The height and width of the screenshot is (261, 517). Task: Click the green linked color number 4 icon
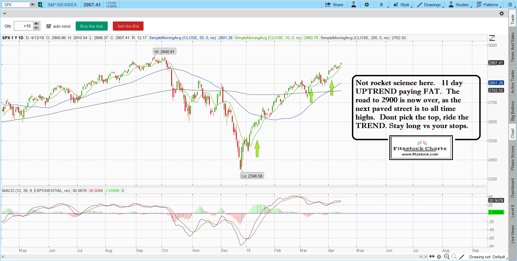40,5
